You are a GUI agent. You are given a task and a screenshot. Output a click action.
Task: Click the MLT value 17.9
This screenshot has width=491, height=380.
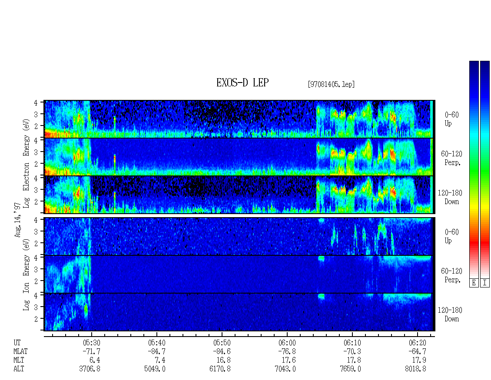(419, 360)
